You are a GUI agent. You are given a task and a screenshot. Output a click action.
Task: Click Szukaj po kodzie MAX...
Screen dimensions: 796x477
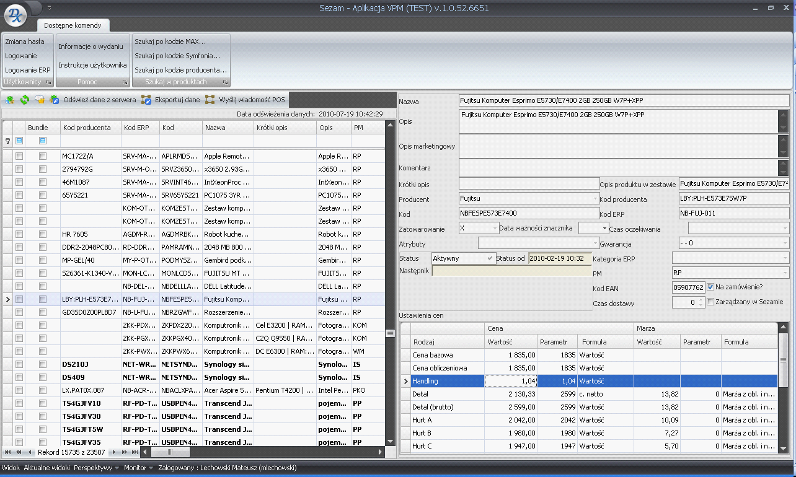170,42
